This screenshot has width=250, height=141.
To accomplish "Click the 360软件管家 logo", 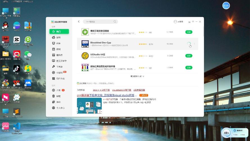I will (x=59, y=22).
